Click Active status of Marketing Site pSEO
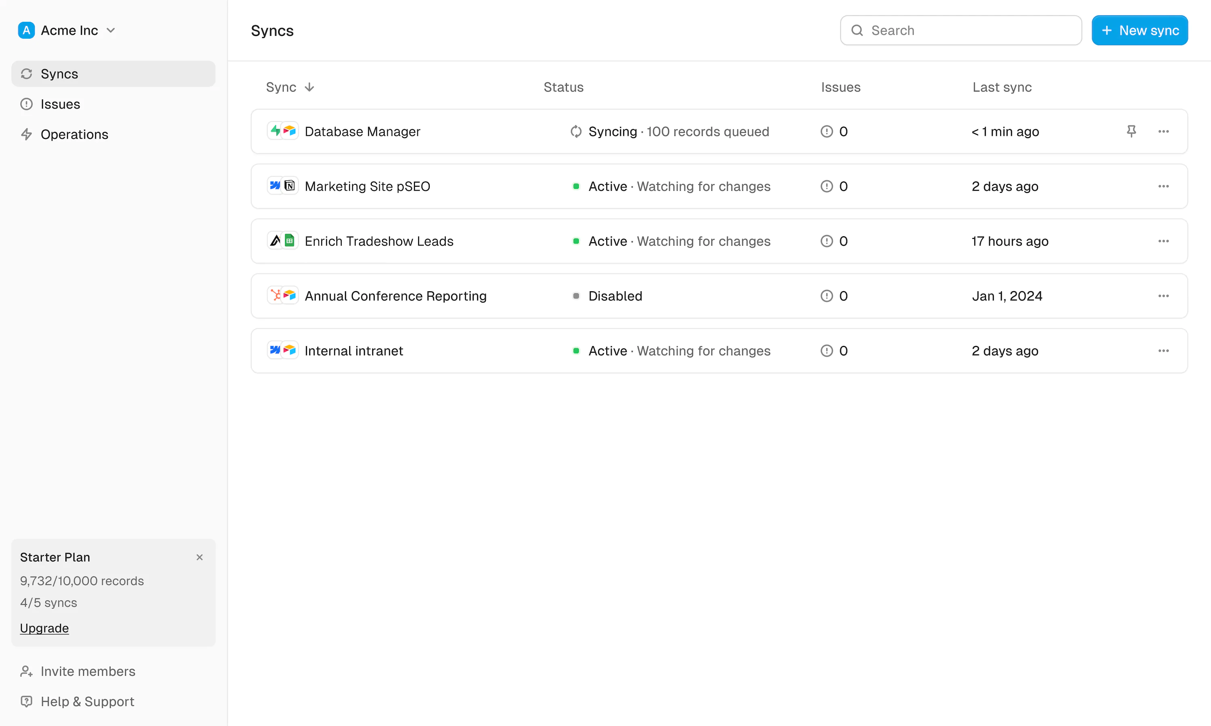 (672, 186)
